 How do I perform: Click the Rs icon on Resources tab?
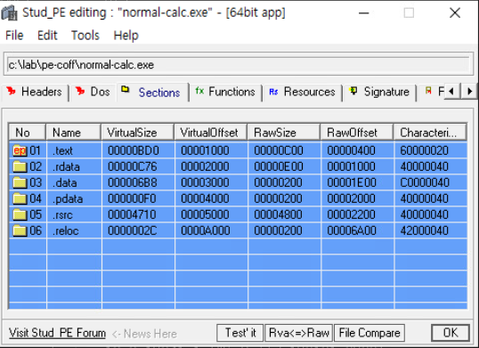coord(273,92)
